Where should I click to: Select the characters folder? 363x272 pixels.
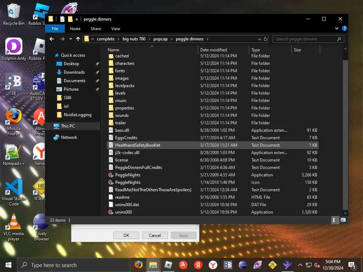[124, 63]
